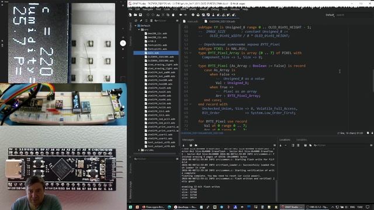
Task: Open Messages panel hamburger menu
Action: pos(275,145)
